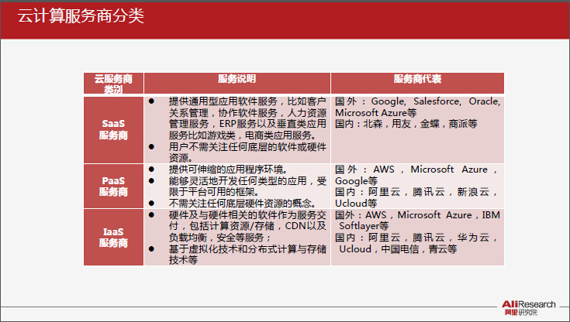Click the 云服务商类别 column header
Image resolution: width=570 pixels, height=322 pixels.
click(x=113, y=84)
